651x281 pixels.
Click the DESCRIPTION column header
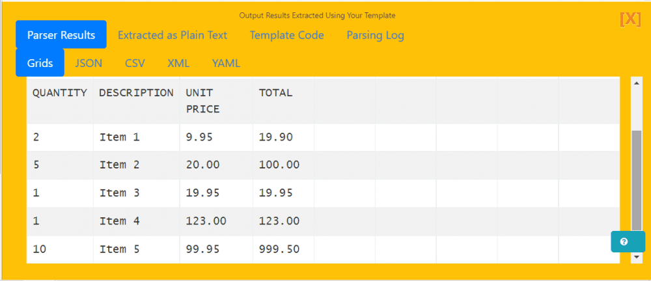click(136, 93)
